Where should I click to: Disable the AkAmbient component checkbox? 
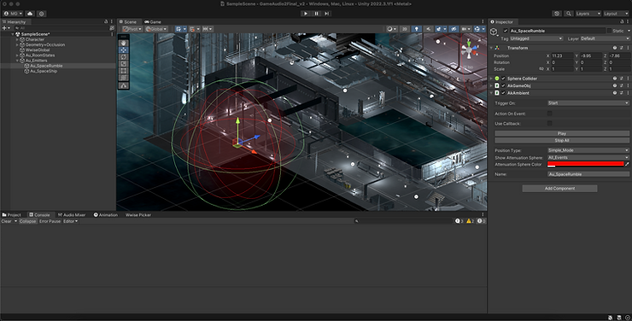pyautogui.click(x=503, y=93)
